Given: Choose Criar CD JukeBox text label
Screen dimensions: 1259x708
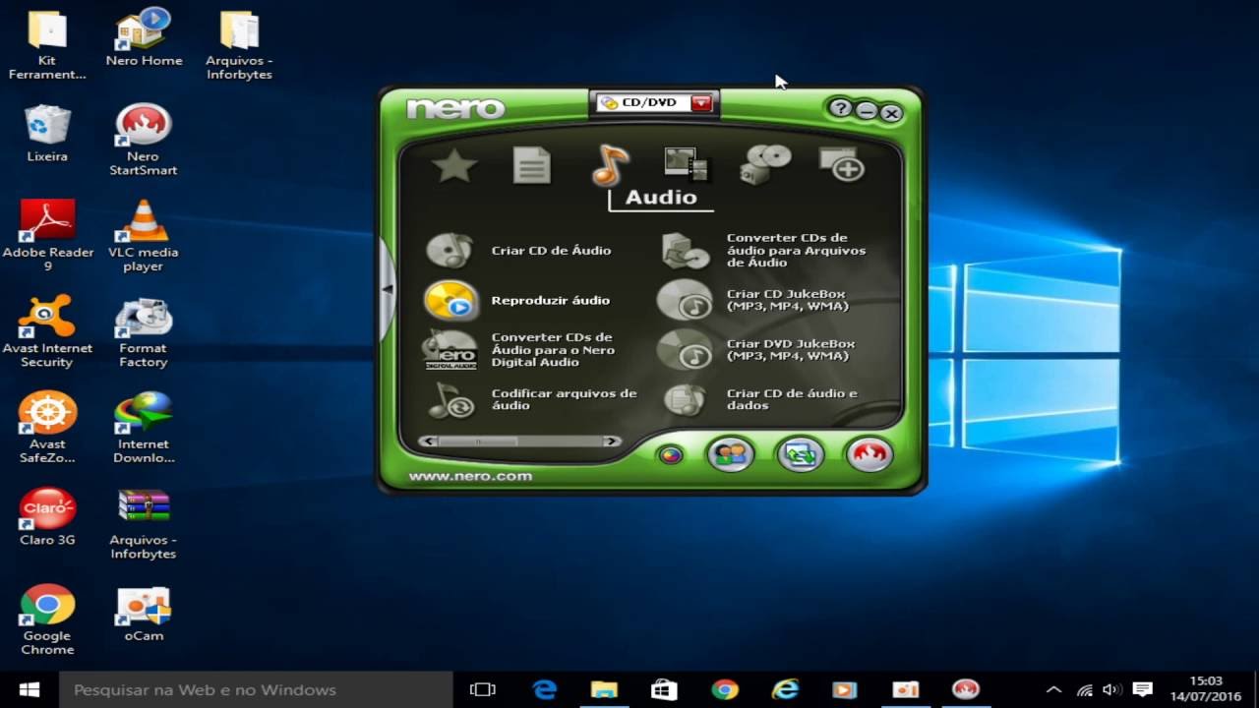Looking at the screenshot, I should [x=788, y=300].
